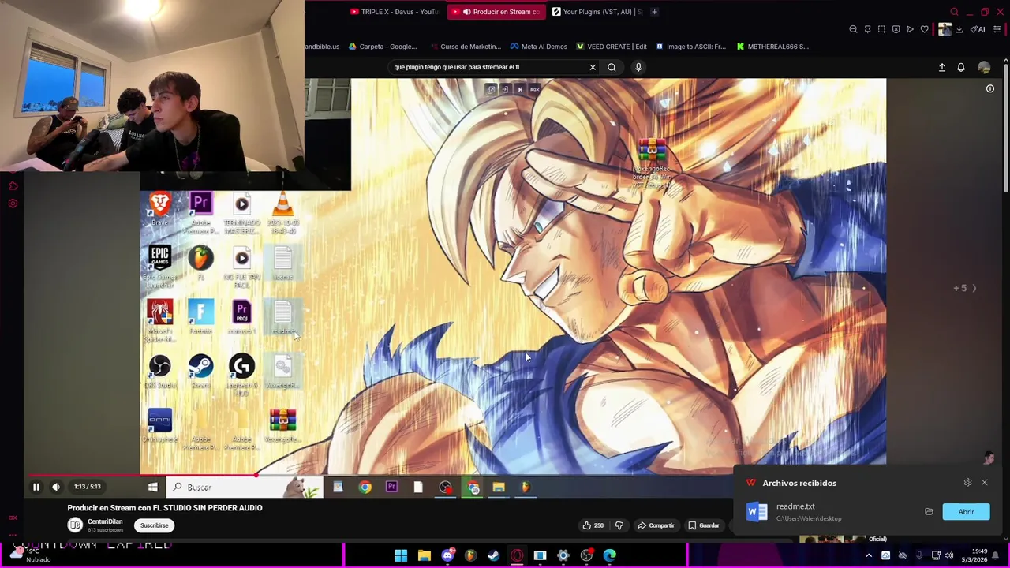Click the CenturiDilan channel name
Viewport: 1010px width, 568px height.
tap(105, 521)
